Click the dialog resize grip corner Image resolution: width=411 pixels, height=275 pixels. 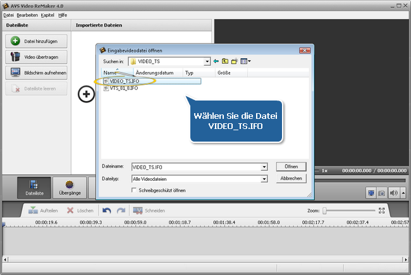[x=310, y=195]
